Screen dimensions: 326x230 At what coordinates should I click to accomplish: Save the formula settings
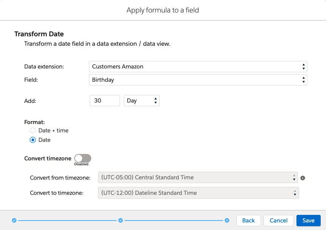click(x=309, y=221)
